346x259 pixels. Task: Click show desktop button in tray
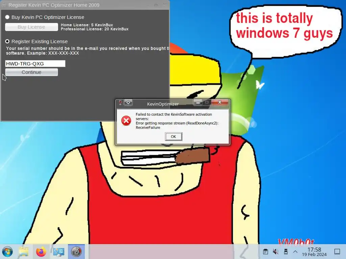click(x=337, y=252)
